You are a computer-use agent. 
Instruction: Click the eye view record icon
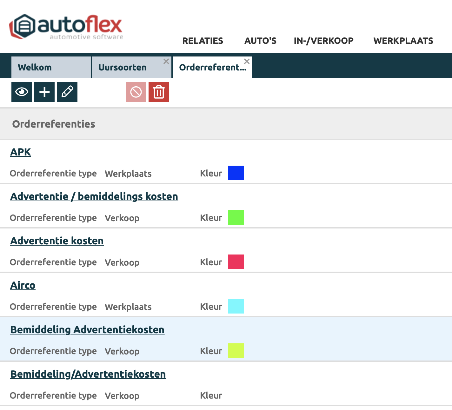(x=22, y=92)
